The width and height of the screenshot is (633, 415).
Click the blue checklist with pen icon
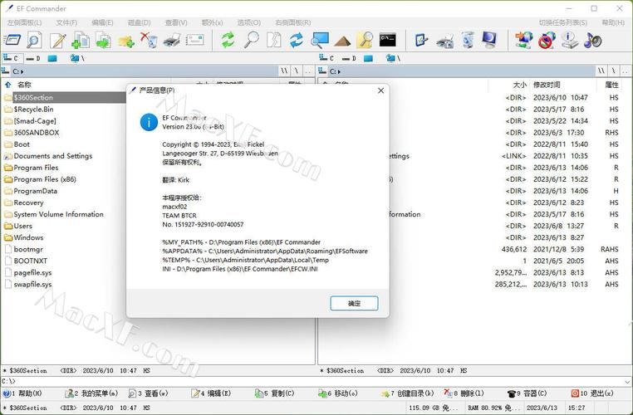click(x=421, y=41)
